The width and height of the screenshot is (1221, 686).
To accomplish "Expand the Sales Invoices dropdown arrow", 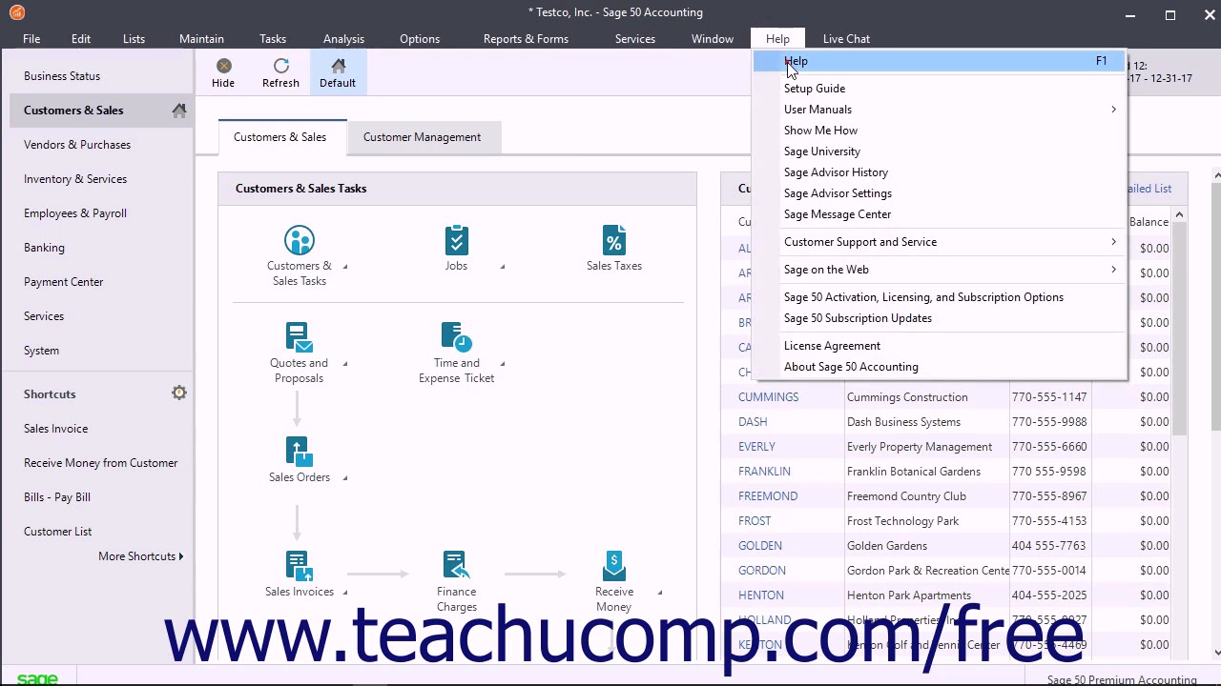I will pyautogui.click(x=345, y=593).
